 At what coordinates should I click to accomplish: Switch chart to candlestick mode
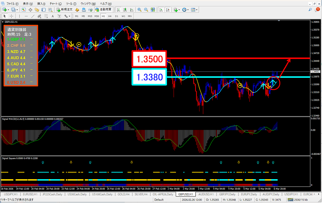point(125,10)
